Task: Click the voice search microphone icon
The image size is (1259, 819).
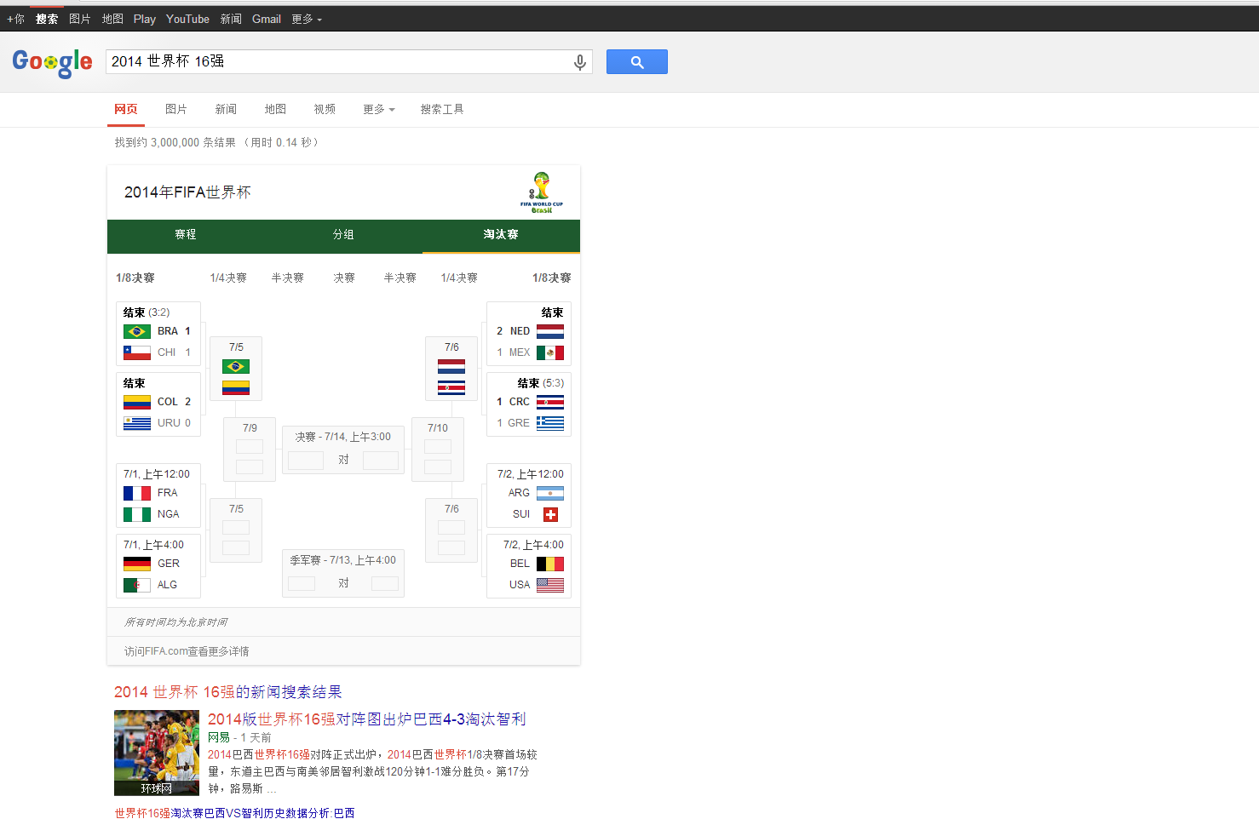Action: (x=579, y=62)
